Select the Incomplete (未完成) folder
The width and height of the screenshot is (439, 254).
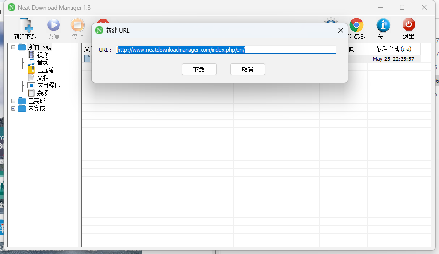[36, 108]
